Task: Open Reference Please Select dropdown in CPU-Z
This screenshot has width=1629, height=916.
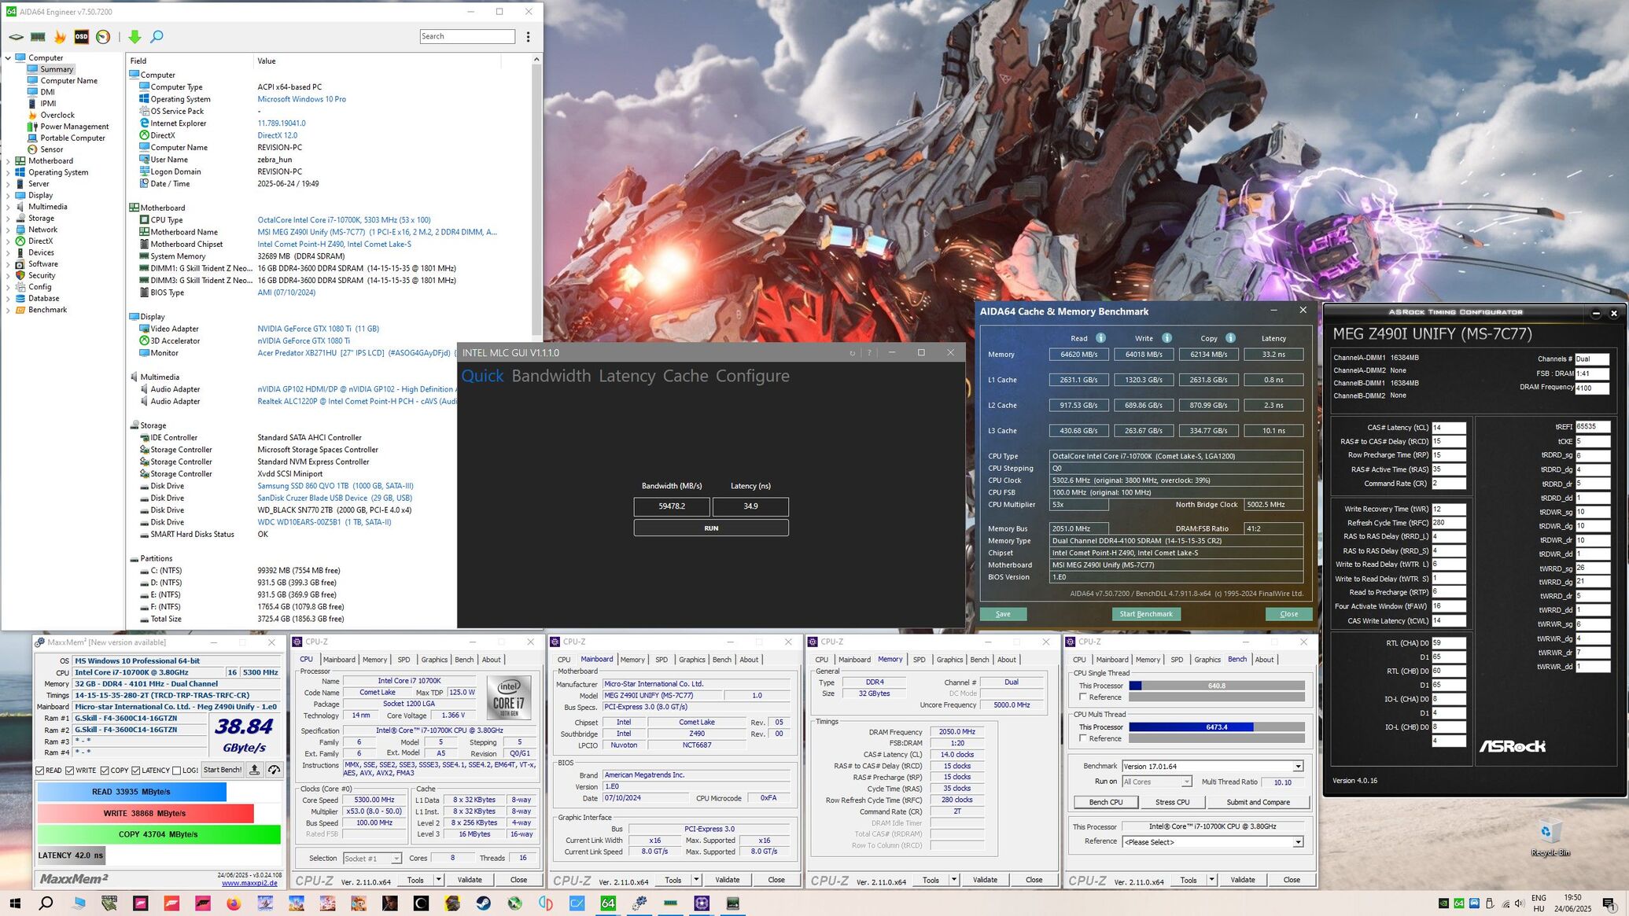Action: [1298, 842]
